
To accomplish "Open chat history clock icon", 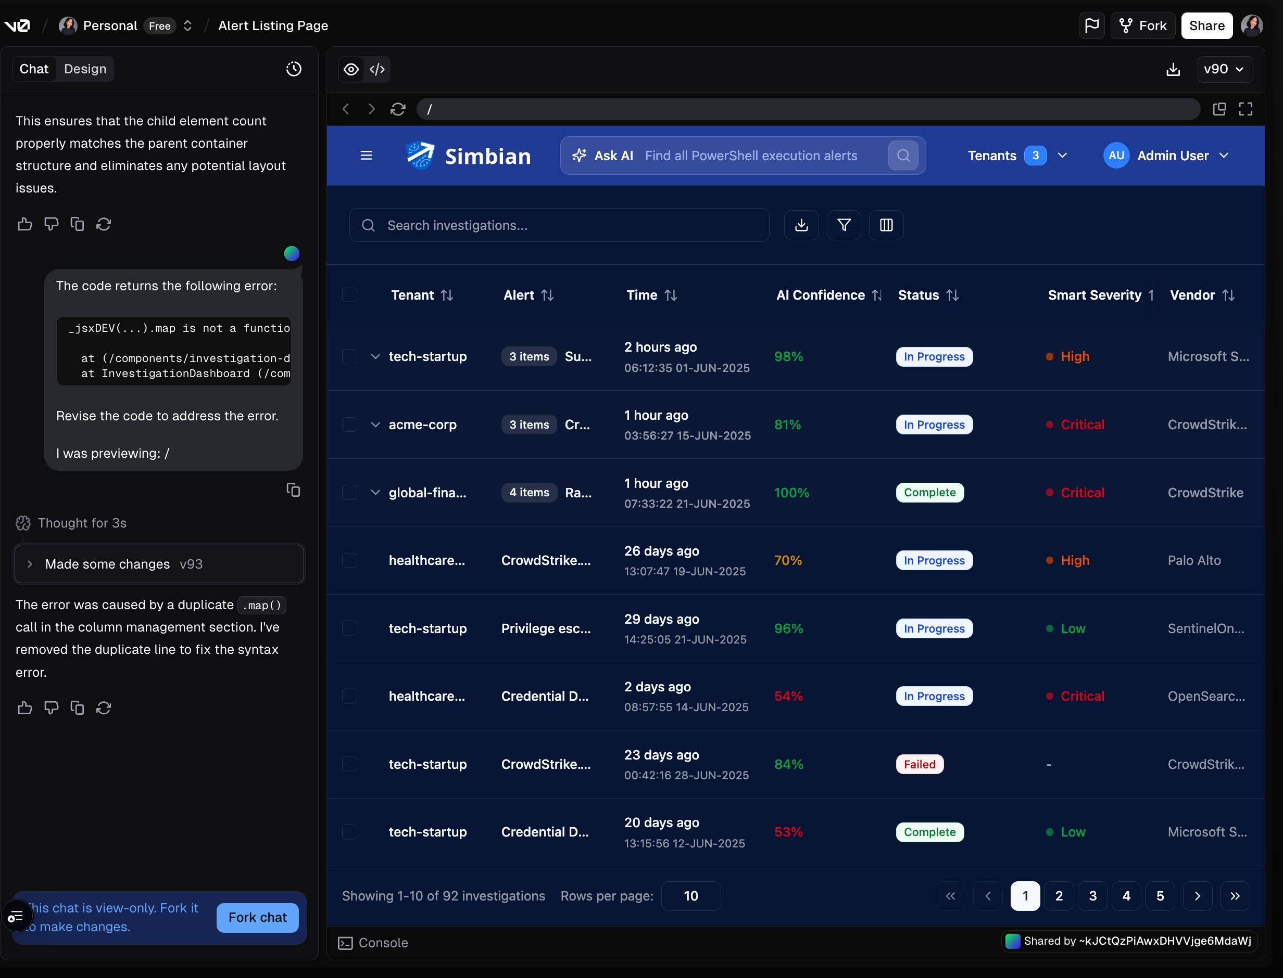I will [x=294, y=69].
